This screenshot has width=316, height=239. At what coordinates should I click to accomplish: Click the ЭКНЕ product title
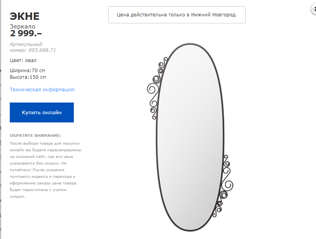(25, 16)
